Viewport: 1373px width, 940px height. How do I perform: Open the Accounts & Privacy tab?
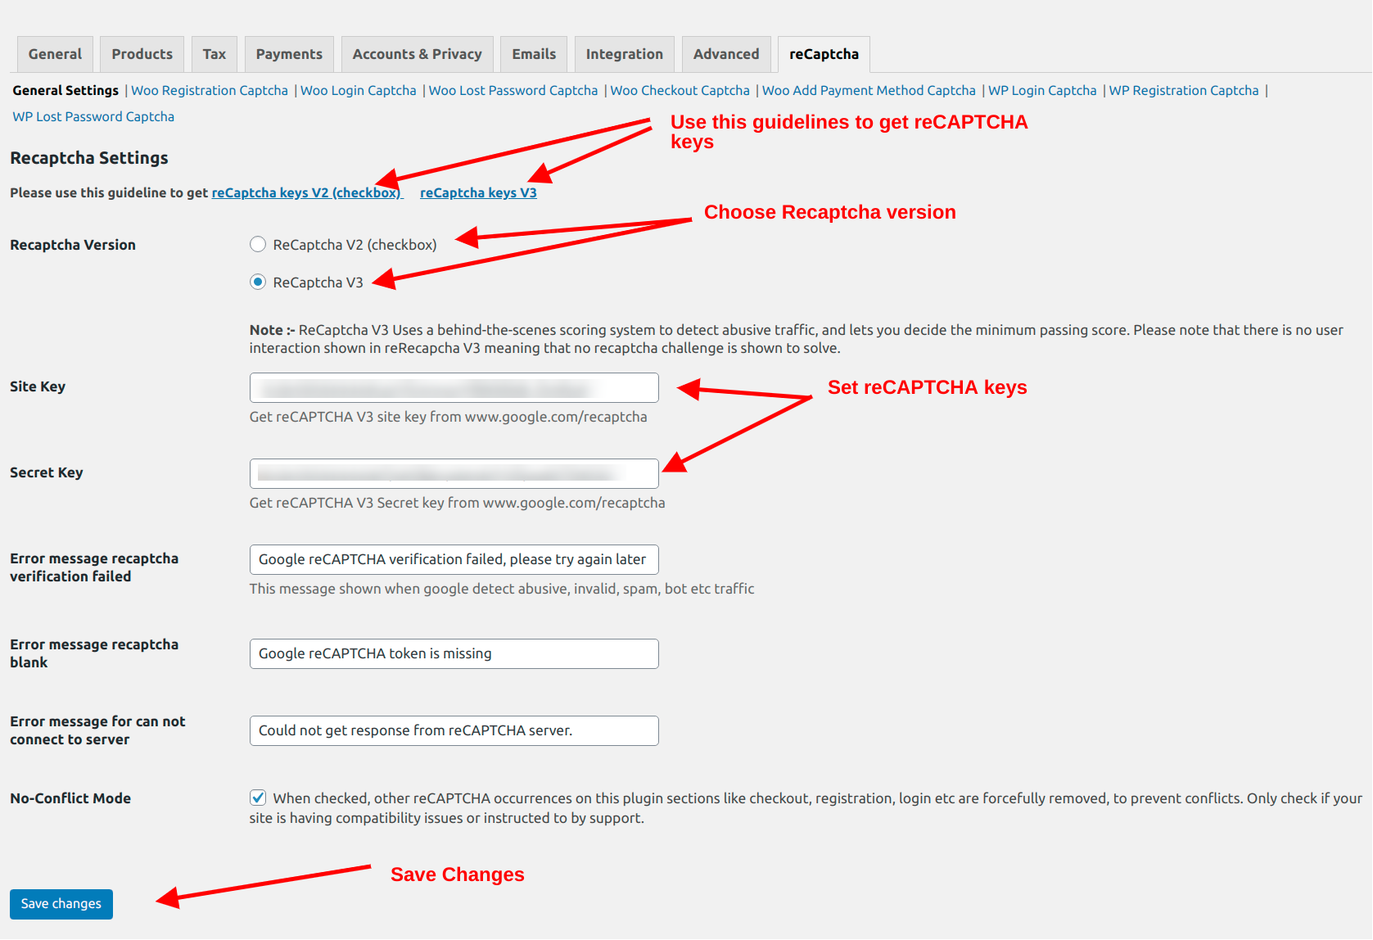pos(417,53)
